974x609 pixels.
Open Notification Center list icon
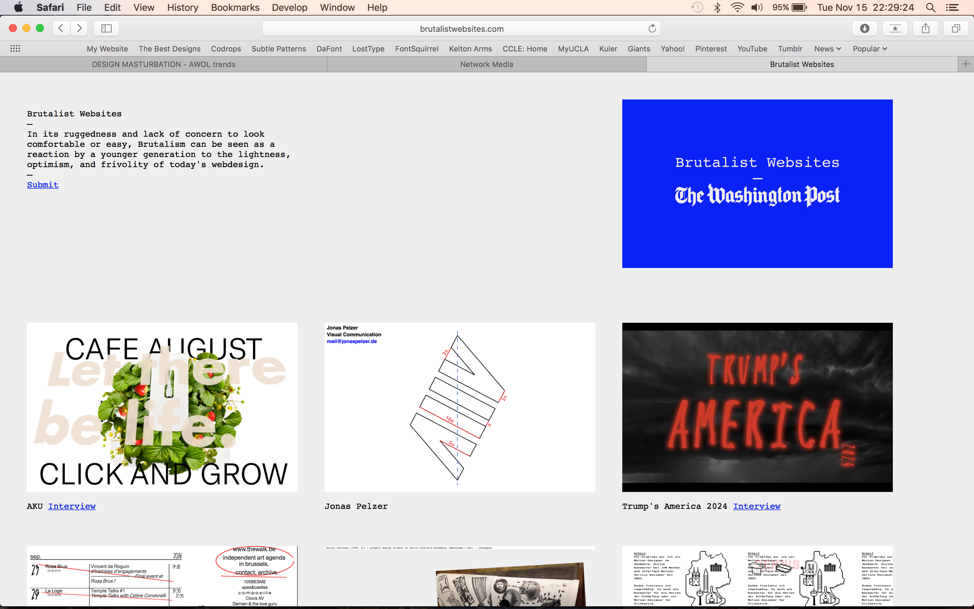click(952, 7)
